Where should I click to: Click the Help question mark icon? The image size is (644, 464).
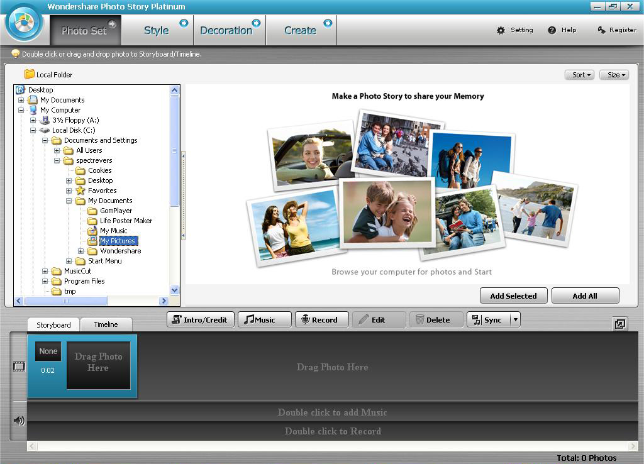(552, 30)
